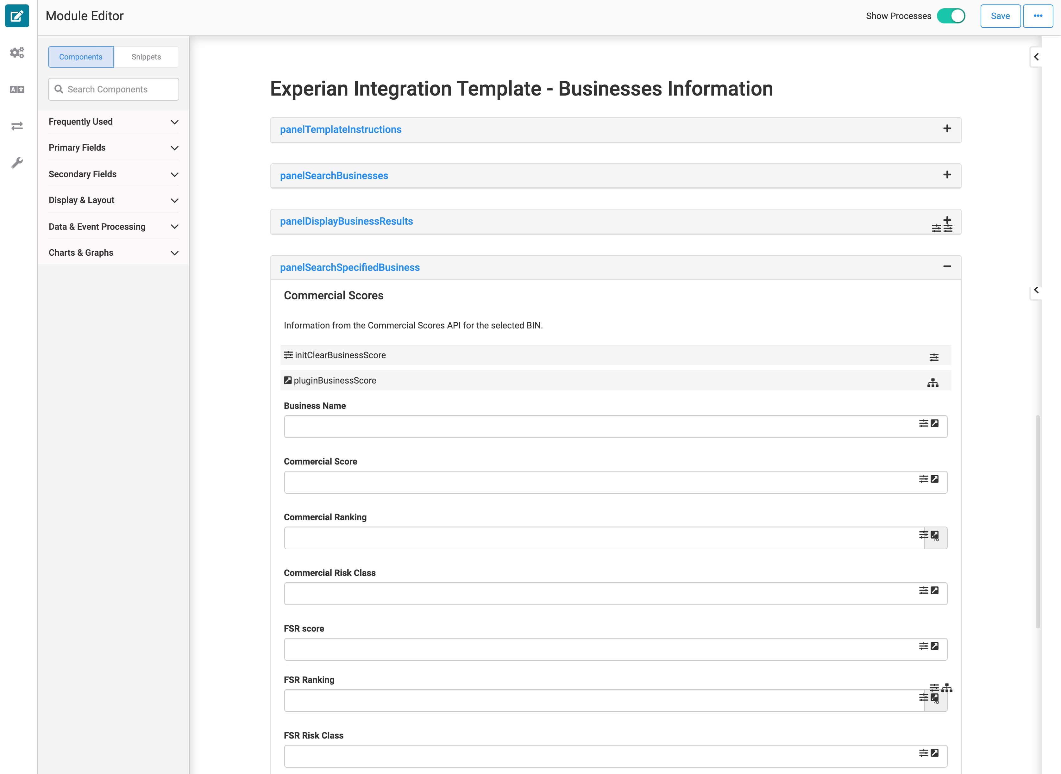The width and height of the screenshot is (1061, 774).
Task: Expand panelTemplateInstructions with plus icon
Action: (x=947, y=128)
